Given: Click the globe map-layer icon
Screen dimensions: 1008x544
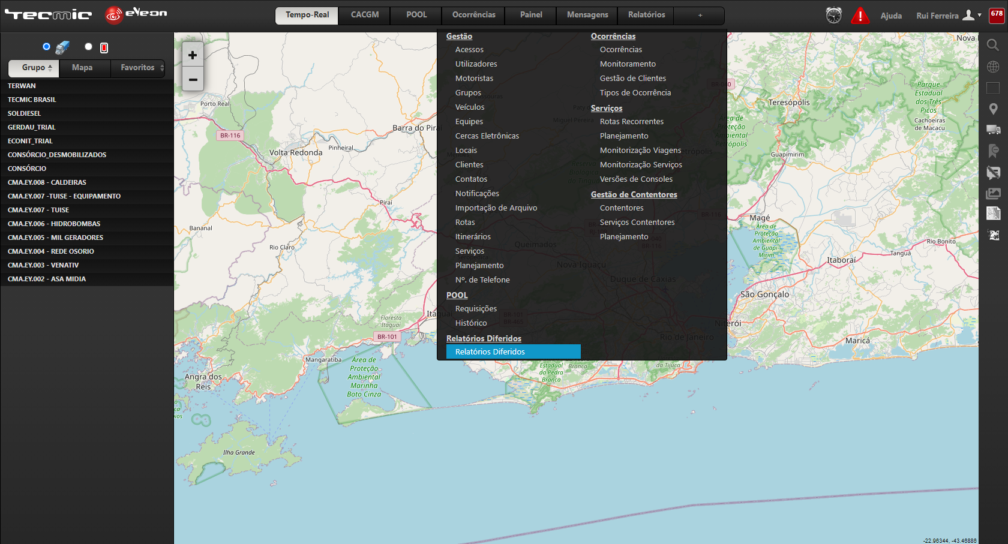Looking at the screenshot, I should pos(993,67).
